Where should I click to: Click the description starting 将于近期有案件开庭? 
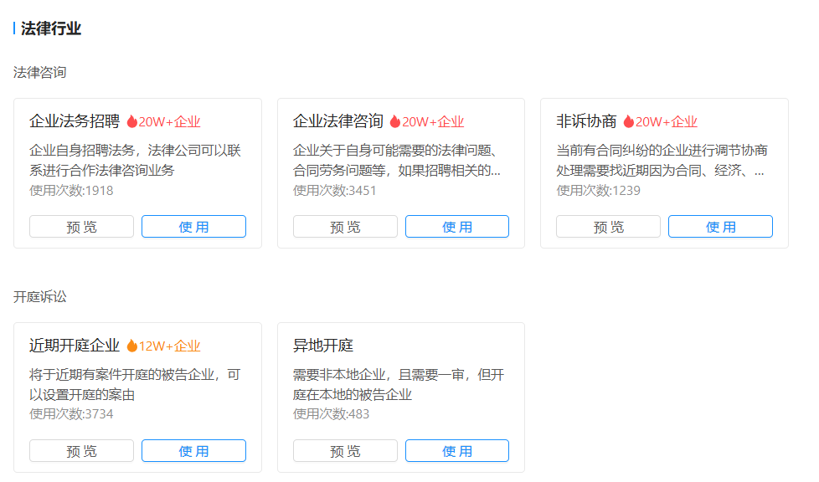pyautogui.click(x=135, y=384)
